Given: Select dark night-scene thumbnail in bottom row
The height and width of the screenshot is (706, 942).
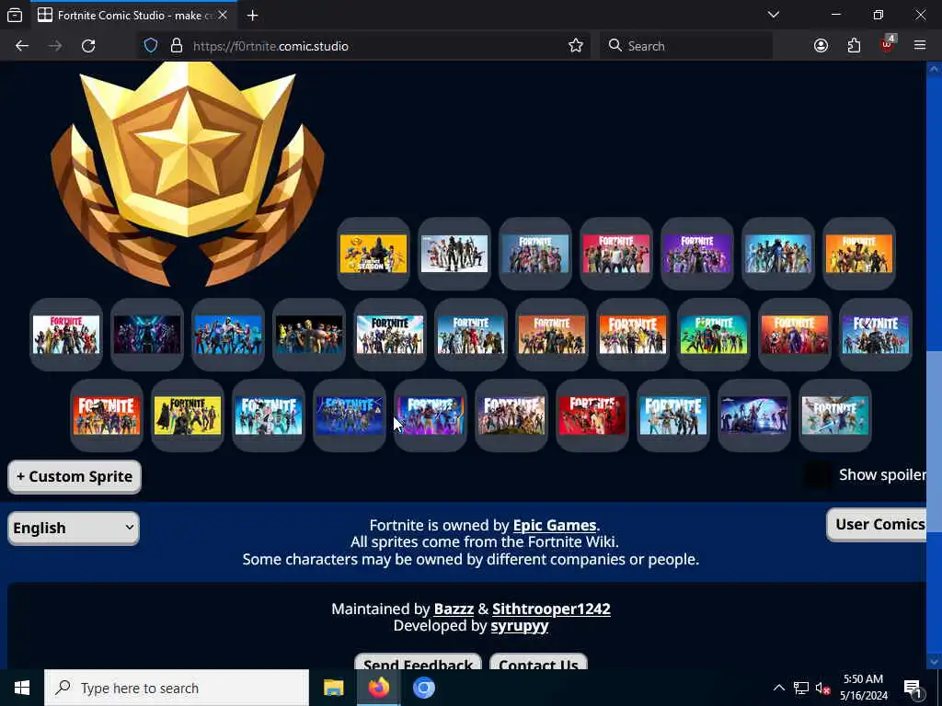Looking at the screenshot, I should [754, 416].
